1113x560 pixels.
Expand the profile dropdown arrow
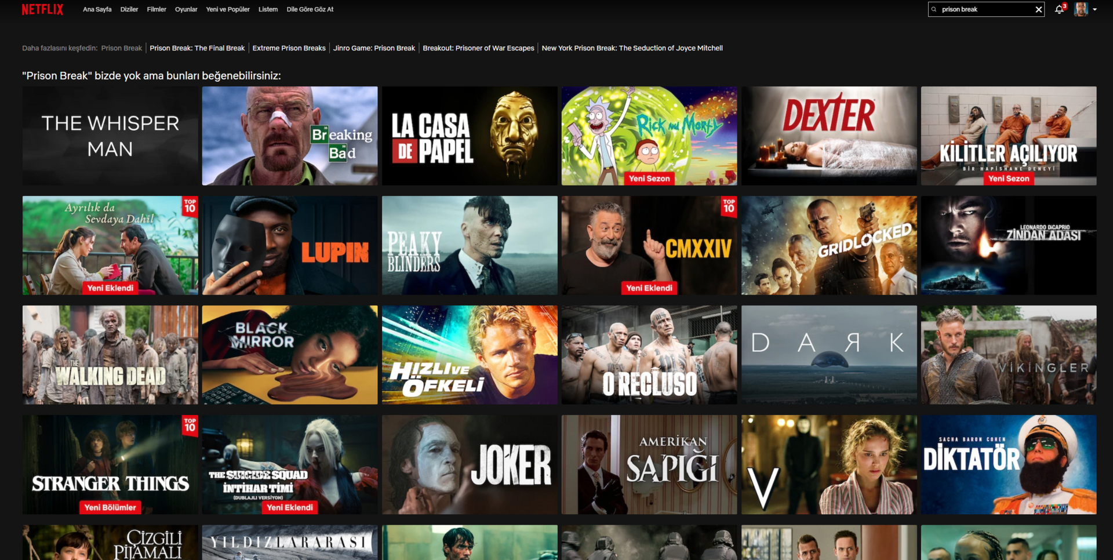click(1094, 9)
